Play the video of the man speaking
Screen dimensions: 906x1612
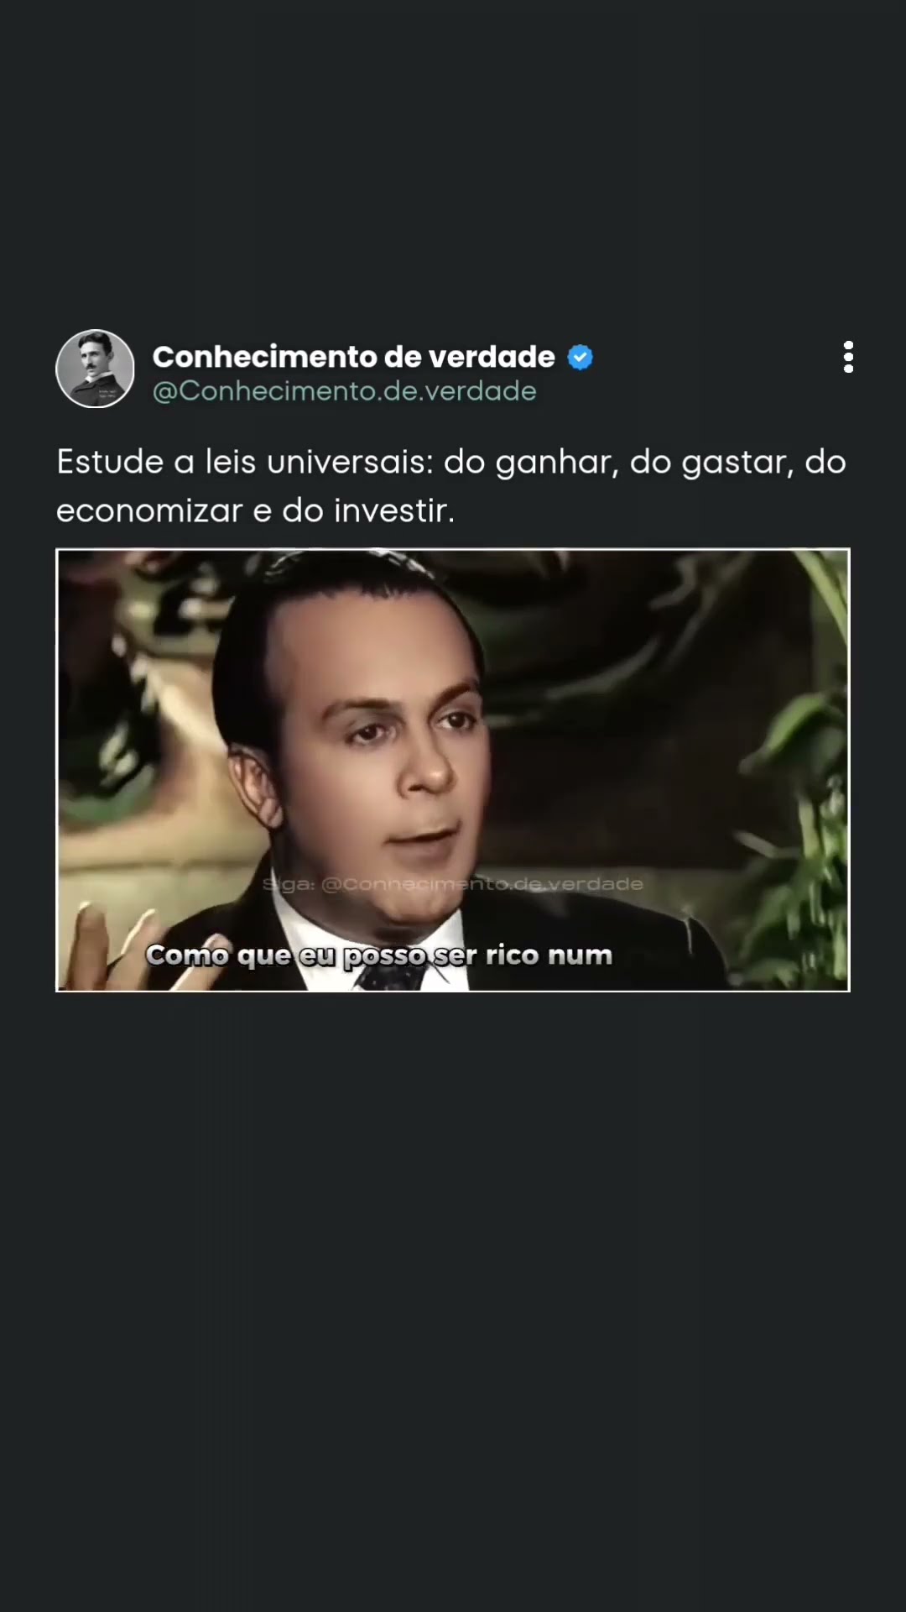pyautogui.click(x=453, y=770)
